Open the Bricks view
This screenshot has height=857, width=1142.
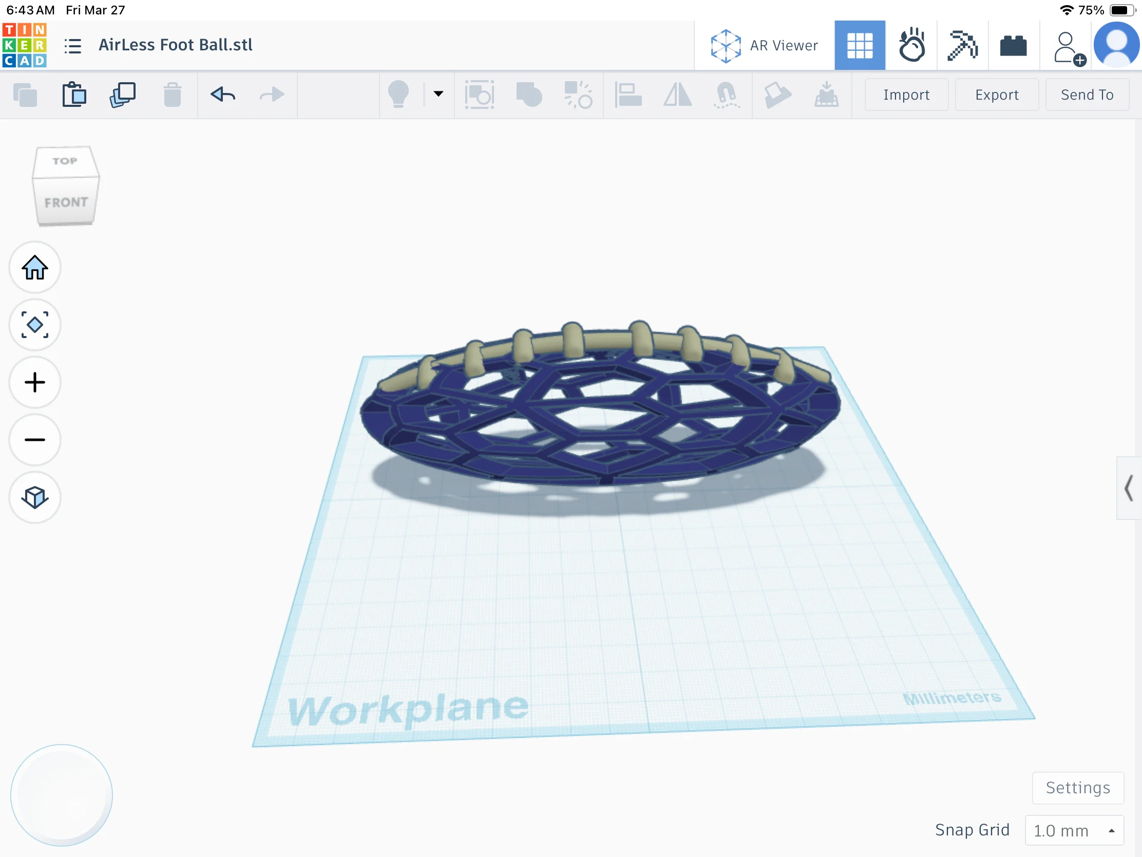(1013, 45)
